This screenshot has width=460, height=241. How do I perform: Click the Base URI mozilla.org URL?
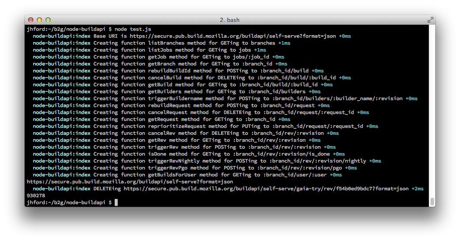point(233,36)
